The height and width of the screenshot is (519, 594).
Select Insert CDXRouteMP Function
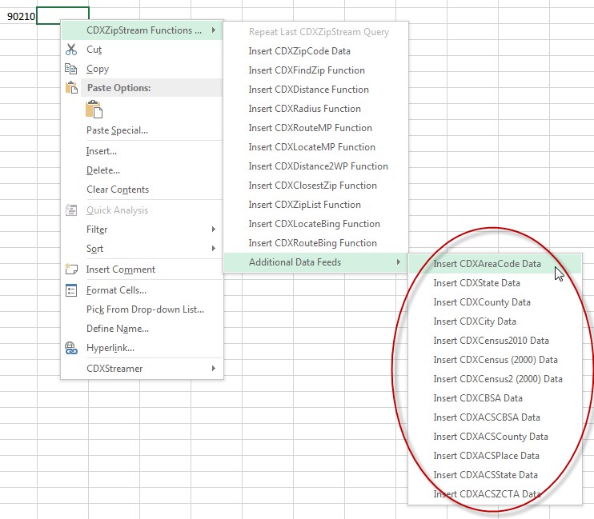(316, 128)
